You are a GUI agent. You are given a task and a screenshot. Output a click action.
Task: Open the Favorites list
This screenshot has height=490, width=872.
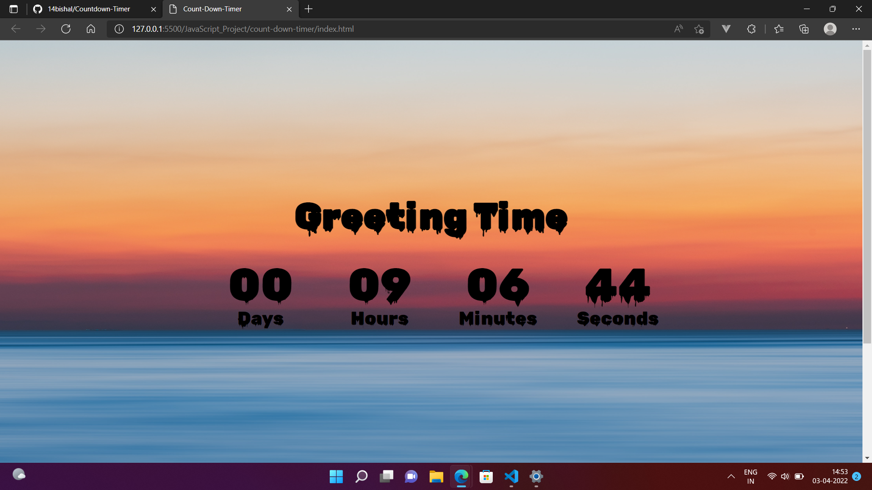point(778,29)
